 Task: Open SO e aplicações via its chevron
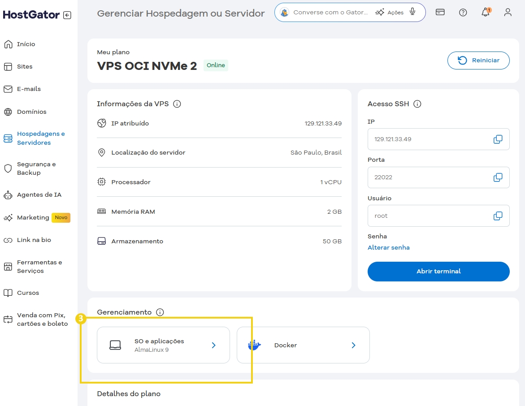(x=213, y=345)
